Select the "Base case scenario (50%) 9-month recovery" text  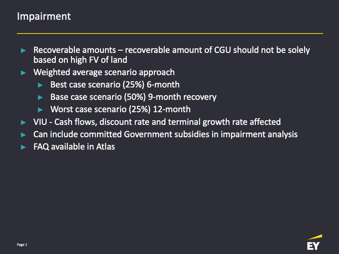pyautogui.click(x=133, y=97)
